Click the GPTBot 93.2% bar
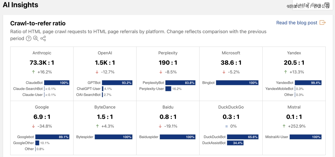 point(117,83)
